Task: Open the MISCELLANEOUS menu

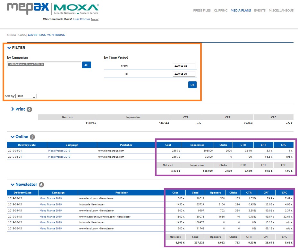Action: pos(281,11)
